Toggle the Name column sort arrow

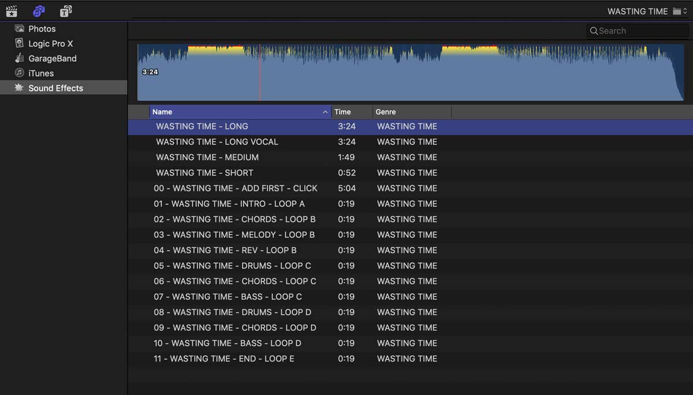coord(325,112)
